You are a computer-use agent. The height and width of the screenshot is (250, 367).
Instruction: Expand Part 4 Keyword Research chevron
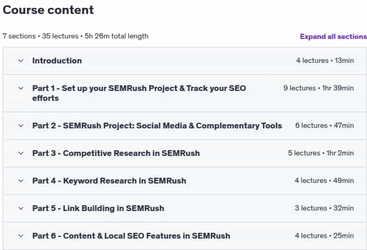coord(21,181)
